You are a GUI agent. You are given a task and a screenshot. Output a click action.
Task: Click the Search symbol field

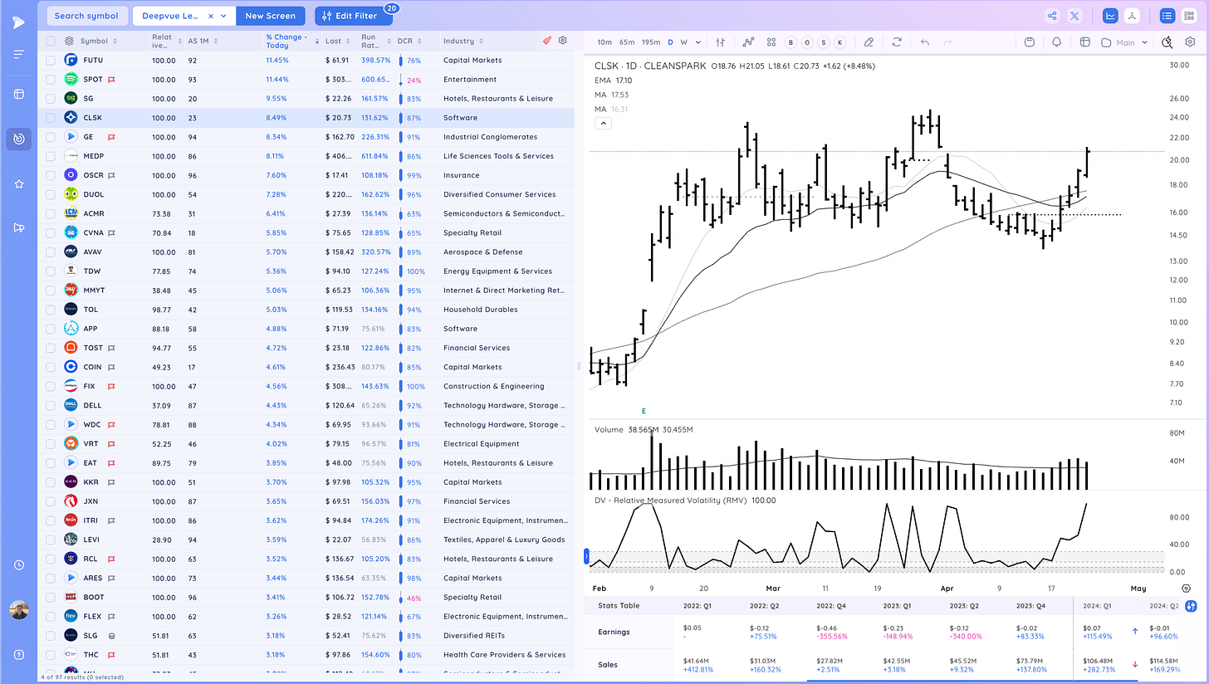tap(86, 16)
